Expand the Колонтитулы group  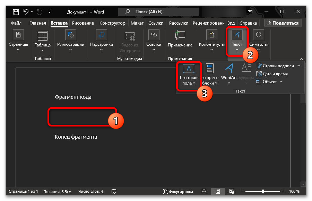[x=212, y=41]
